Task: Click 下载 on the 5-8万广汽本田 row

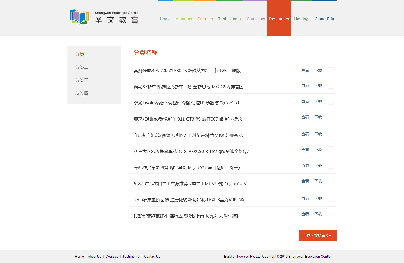Action: click(318, 181)
